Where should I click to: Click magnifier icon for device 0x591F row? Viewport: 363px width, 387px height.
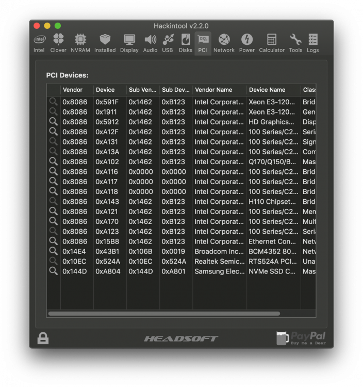click(53, 102)
